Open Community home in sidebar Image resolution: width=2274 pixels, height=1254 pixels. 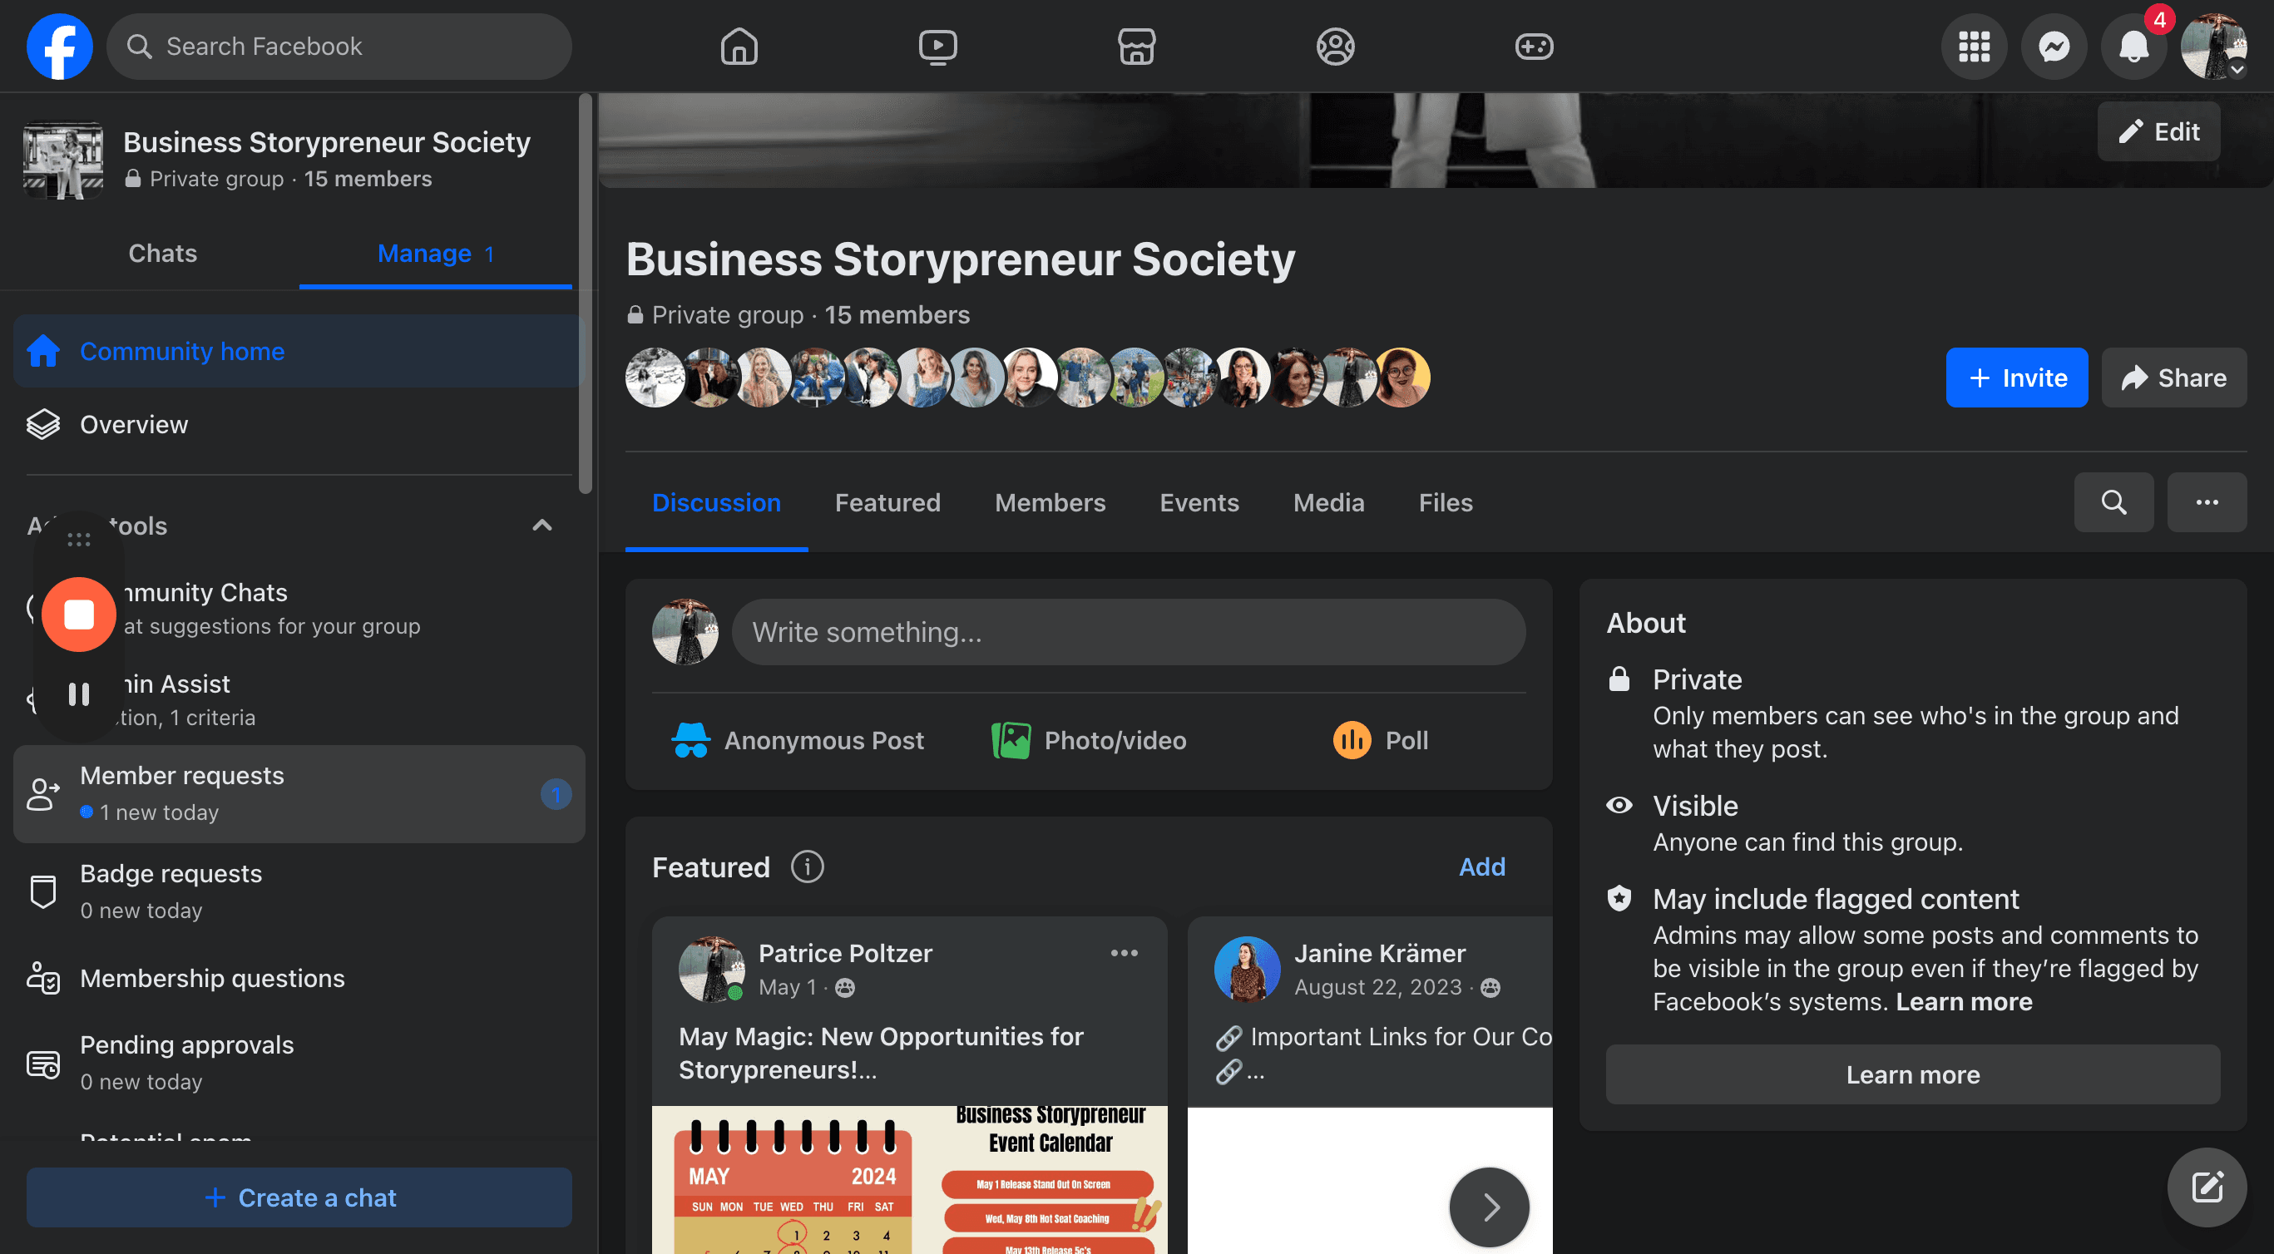pos(299,351)
